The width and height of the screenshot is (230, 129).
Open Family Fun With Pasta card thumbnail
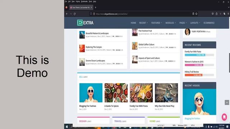click(x=141, y=93)
